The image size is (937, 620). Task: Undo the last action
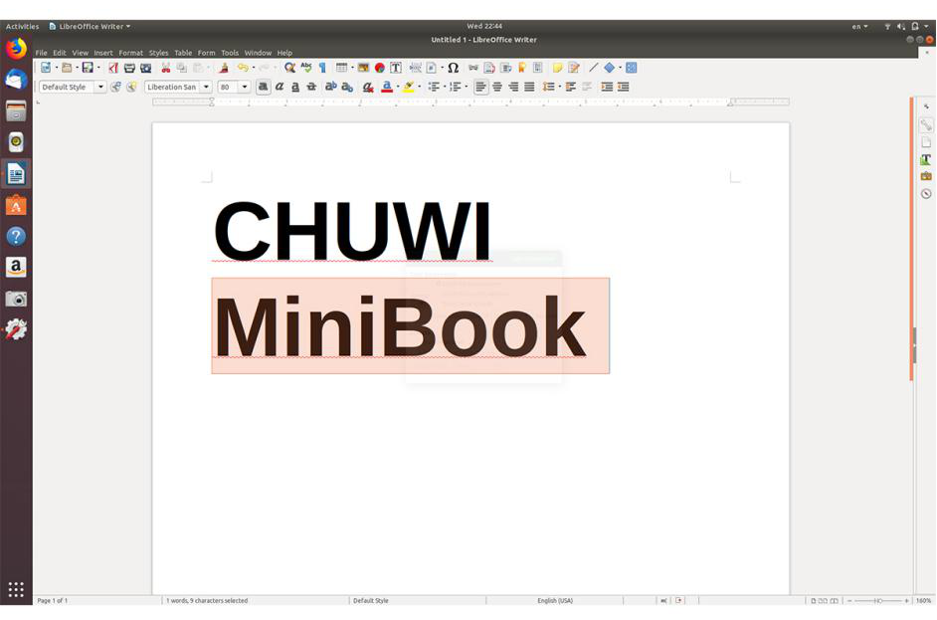(x=243, y=68)
